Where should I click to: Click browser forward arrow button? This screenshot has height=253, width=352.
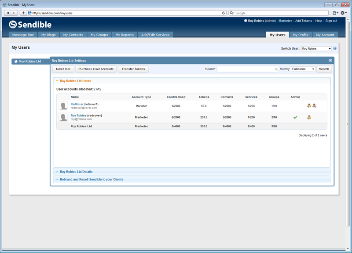(x=14, y=13)
